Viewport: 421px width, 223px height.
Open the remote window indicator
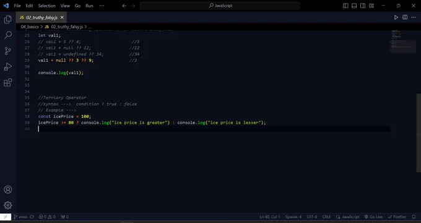(6, 217)
